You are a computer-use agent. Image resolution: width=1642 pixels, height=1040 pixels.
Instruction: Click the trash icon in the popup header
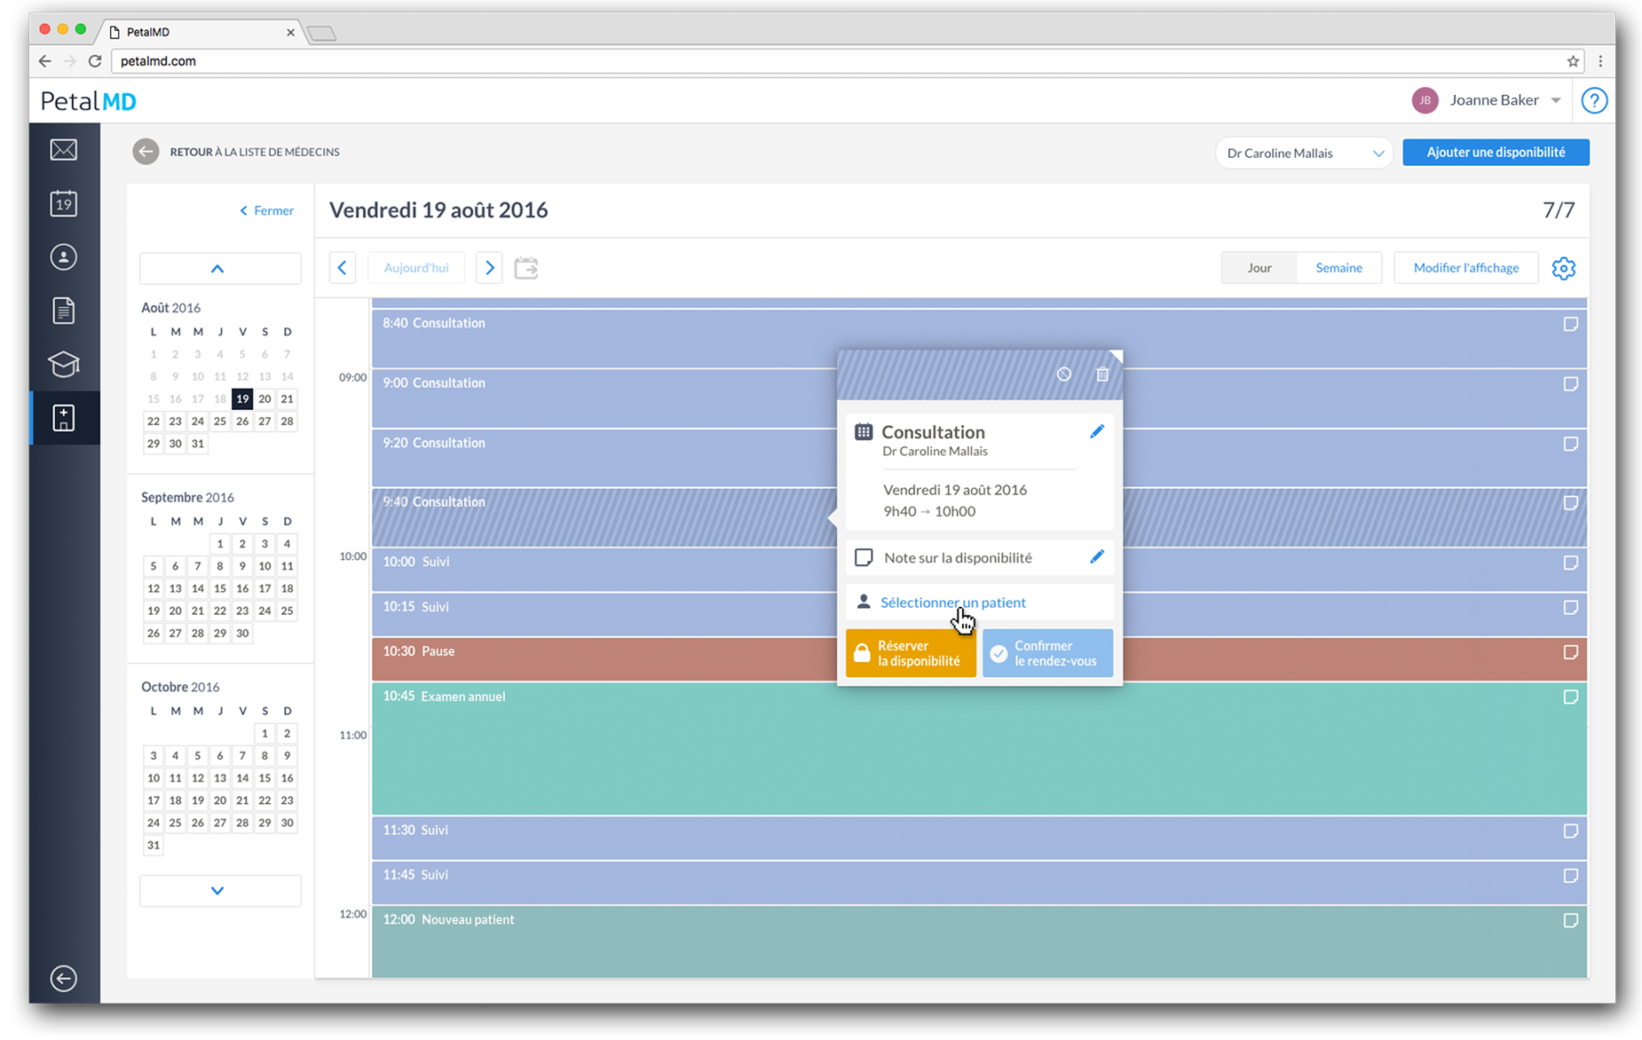point(1101,374)
